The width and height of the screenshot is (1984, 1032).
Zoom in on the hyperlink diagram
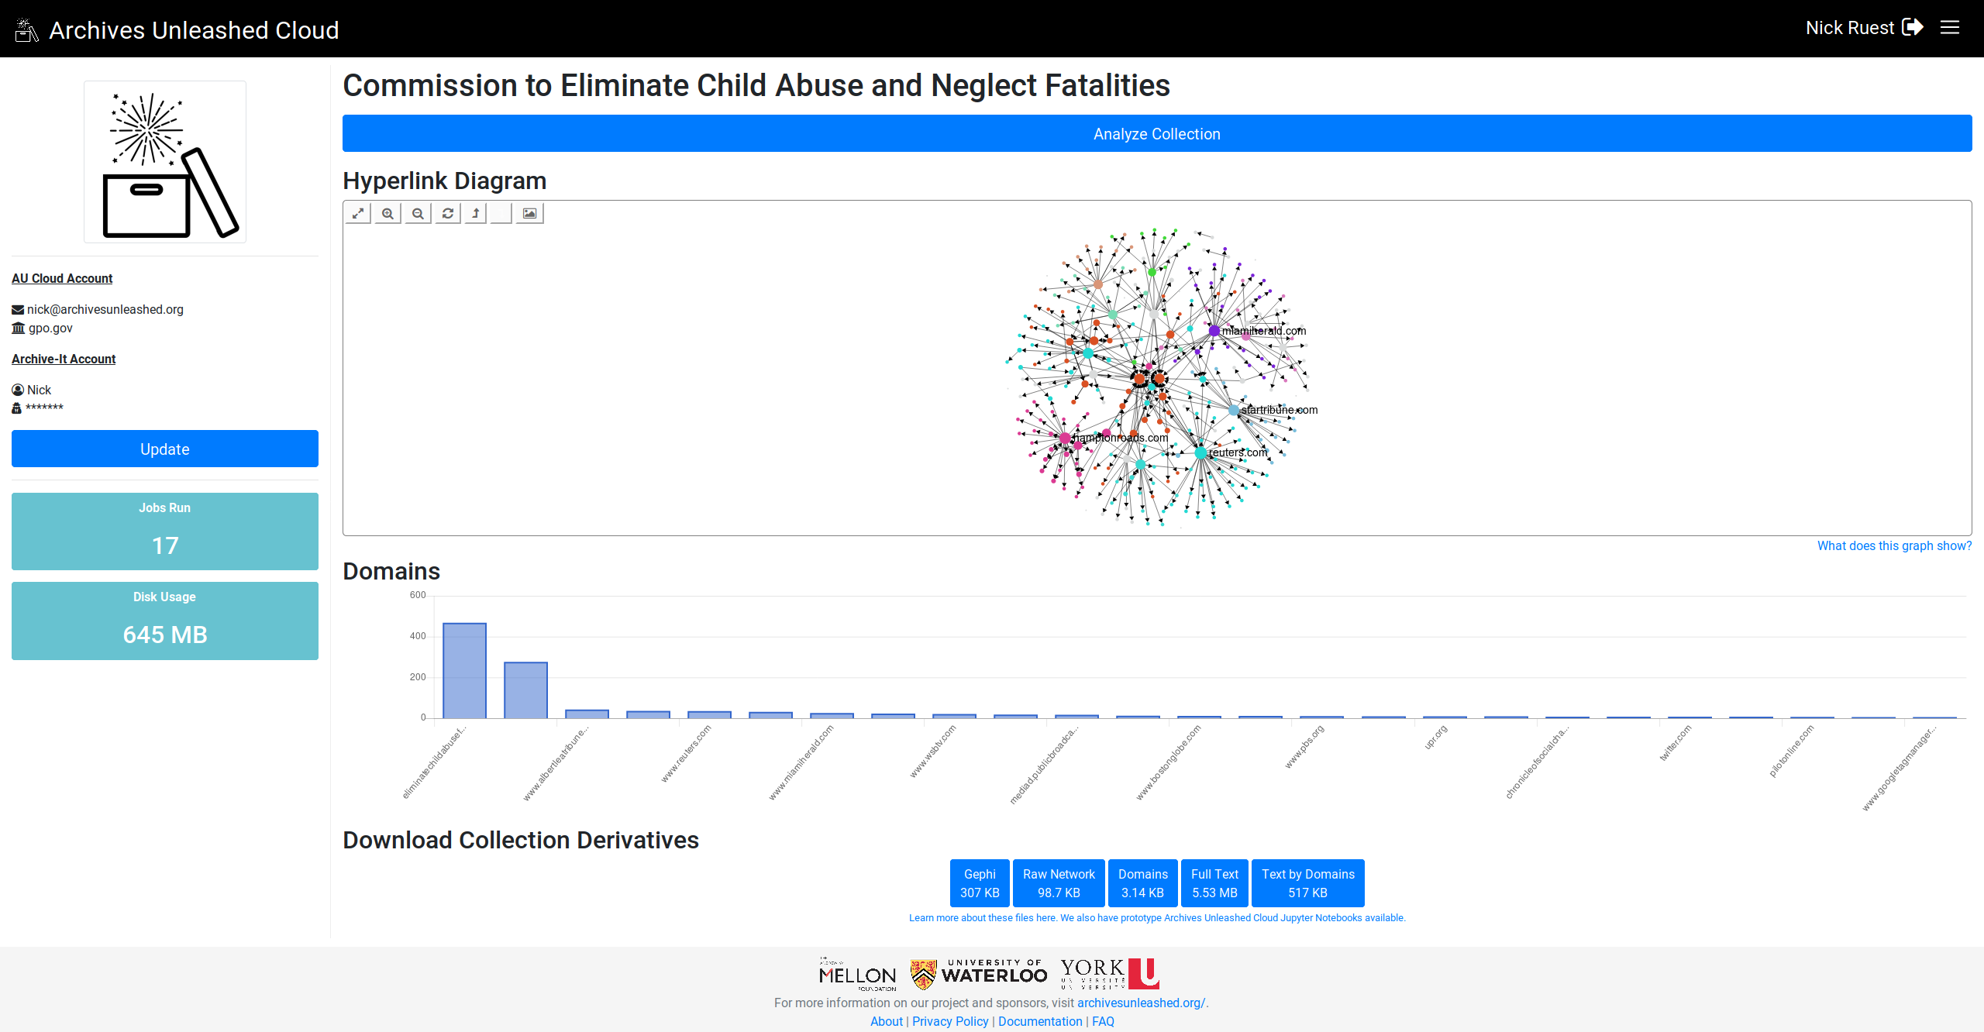387,213
